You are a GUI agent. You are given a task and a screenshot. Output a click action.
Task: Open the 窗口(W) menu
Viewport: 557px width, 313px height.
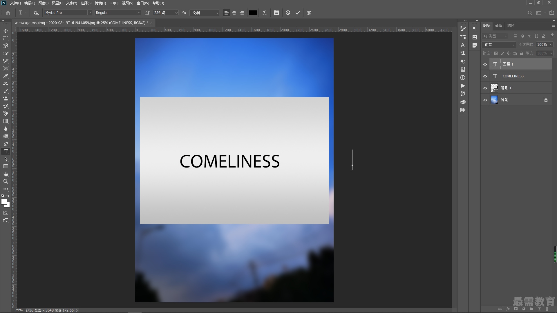coord(143,3)
